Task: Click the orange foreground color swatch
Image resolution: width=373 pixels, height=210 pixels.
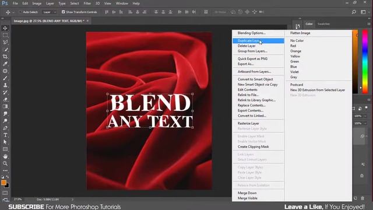Action: [3, 183]
